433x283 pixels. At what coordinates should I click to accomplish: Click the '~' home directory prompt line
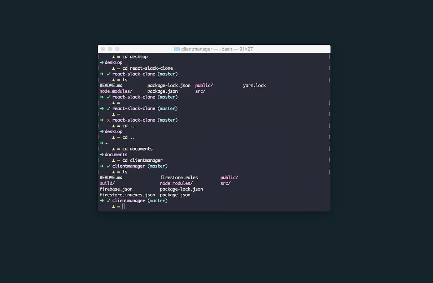click(106, 143)
